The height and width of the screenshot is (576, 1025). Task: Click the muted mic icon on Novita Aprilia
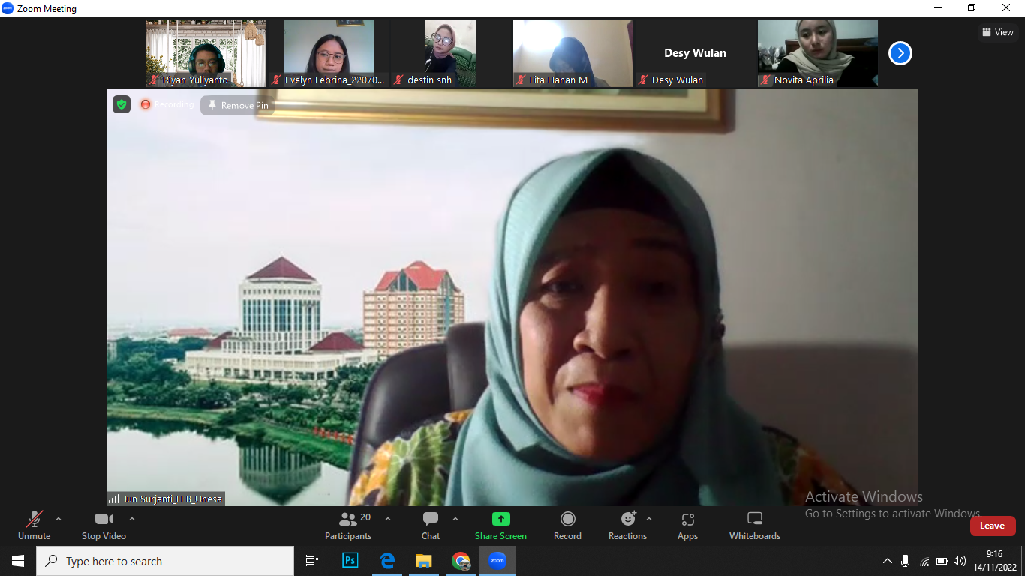pyautogui.click(x=766, y=79)
